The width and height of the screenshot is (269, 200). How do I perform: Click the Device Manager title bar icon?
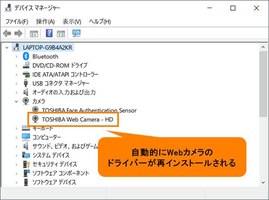coord(8,8)
